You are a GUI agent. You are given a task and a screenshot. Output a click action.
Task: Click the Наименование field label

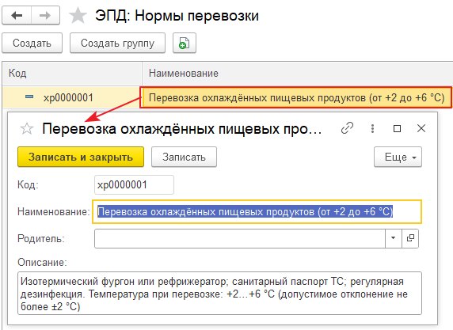point(54,211)
